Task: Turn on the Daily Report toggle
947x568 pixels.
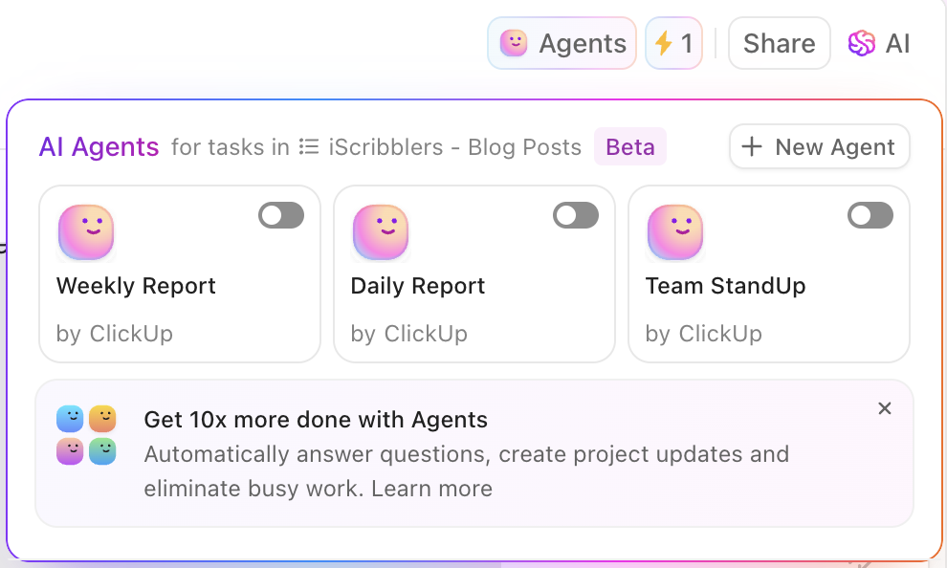Action: 576,215
